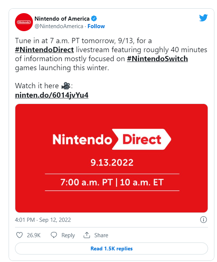
Task: Click the blue verified badge
Action: [94, 18]
